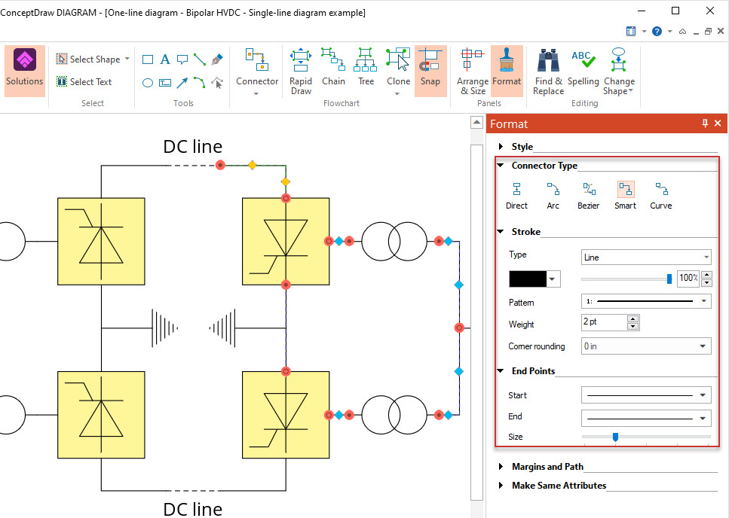This screenshot has width=729, height=518.
Task: Select the Rectangle drawing tool
Action: [x=148, y=59]
